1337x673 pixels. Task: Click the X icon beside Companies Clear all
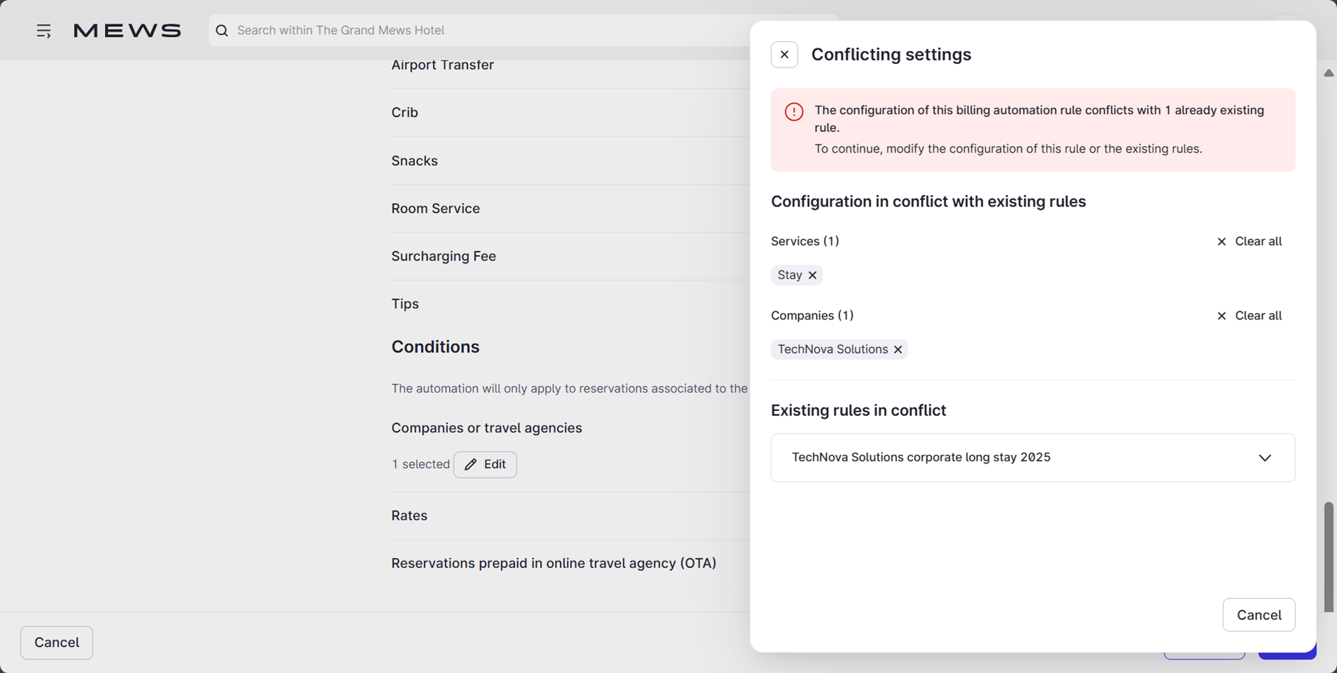1221,316
